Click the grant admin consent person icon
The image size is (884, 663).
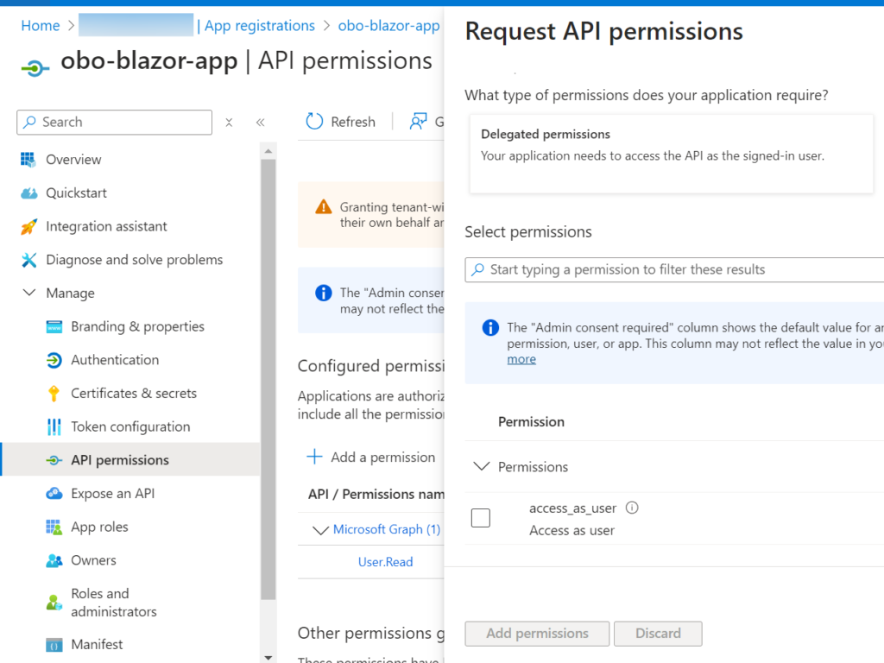coord(418,121)
